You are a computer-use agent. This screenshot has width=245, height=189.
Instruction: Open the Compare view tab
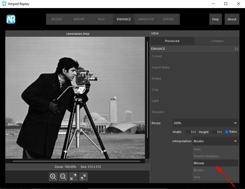point(217,41)
